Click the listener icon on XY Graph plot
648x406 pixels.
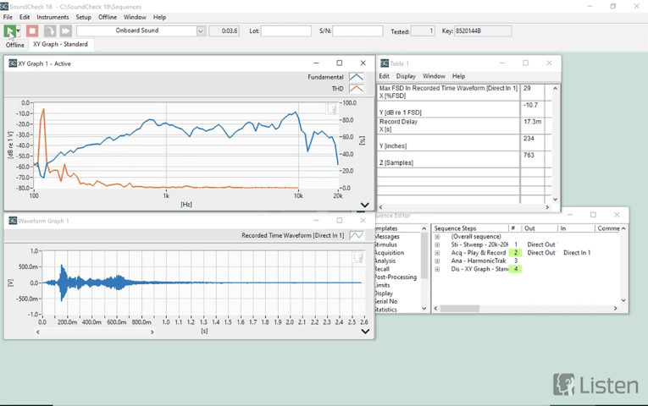coord(333,108)
